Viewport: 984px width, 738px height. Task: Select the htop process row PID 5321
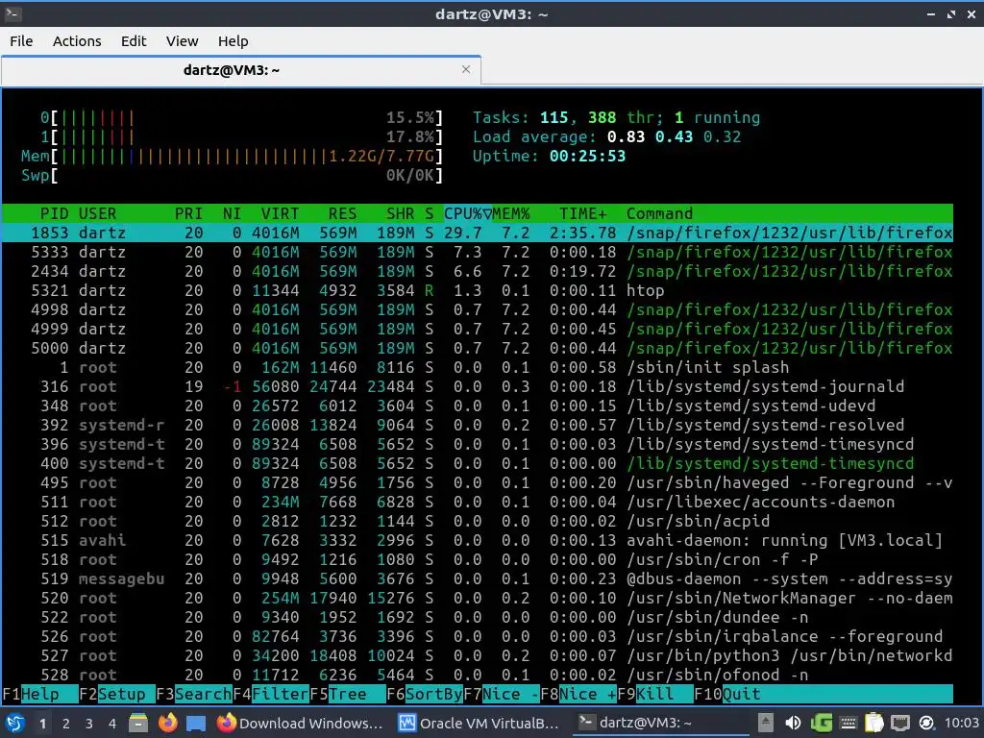477,290
